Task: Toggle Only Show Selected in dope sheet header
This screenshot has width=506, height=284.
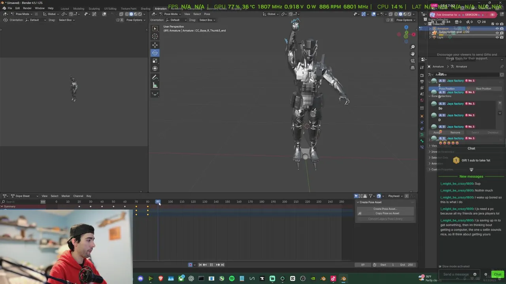Action: (x=356, y=196)
